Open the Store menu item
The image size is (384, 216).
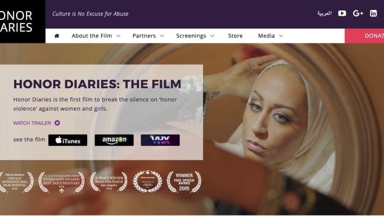point(235,36)
